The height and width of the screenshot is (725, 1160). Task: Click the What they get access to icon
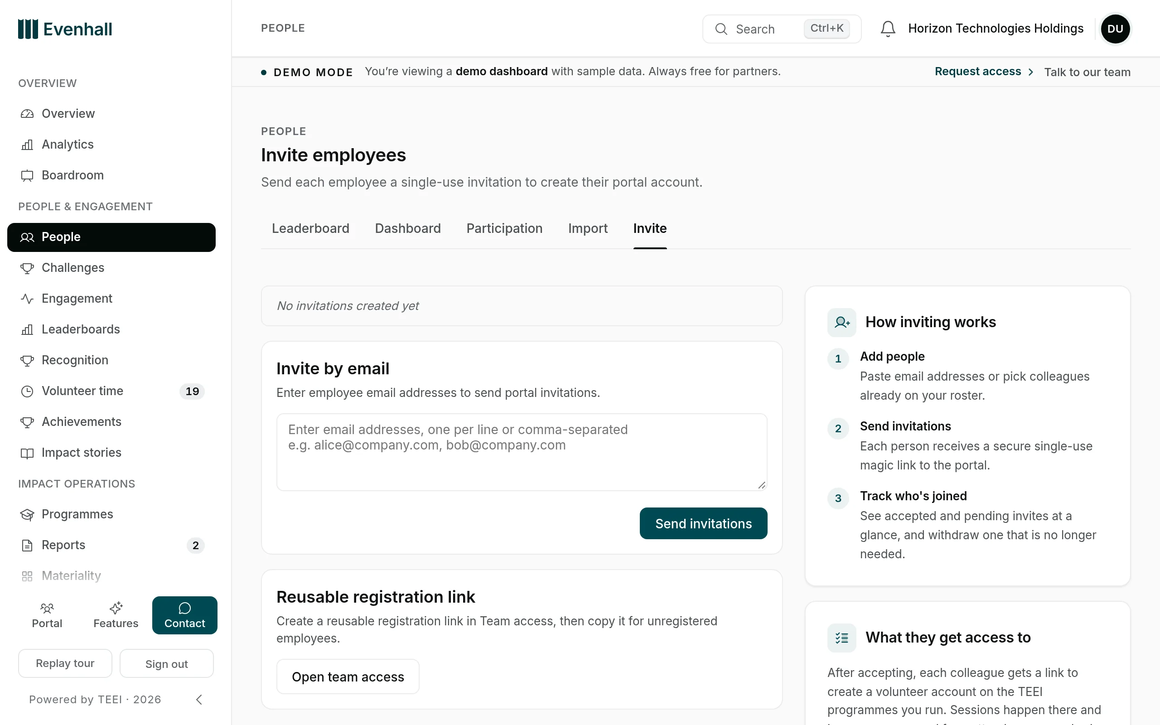point(842,638)
